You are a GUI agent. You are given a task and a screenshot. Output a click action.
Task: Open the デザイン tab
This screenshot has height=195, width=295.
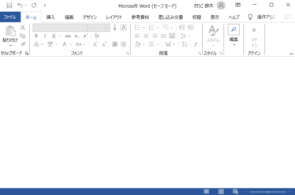(x=90, y=17)
